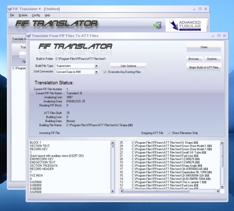The height and width of the screenshot is (211, 234).
Task: Open the Unit Conversion dropdown
Action: (97, 72)
